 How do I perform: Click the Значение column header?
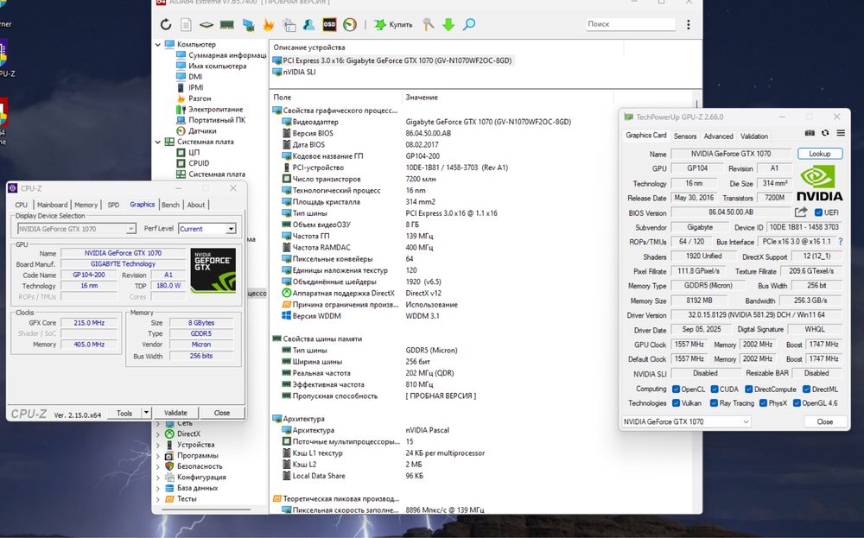point(422,98)
